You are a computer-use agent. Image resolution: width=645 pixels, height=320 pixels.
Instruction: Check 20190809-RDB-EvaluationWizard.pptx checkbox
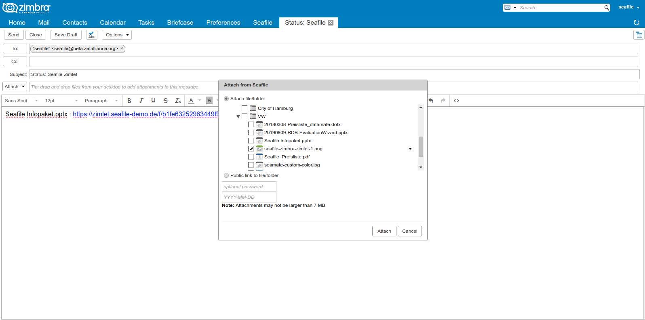click(251, 133)
